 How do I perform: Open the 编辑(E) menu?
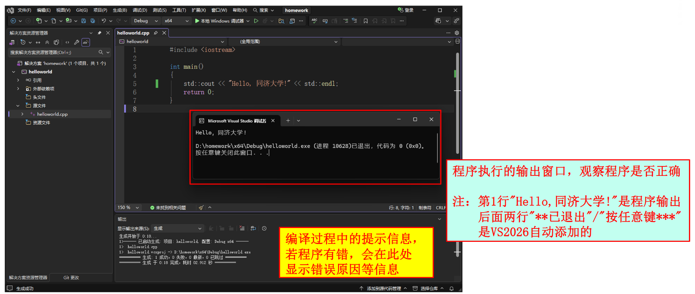[44, 10]
